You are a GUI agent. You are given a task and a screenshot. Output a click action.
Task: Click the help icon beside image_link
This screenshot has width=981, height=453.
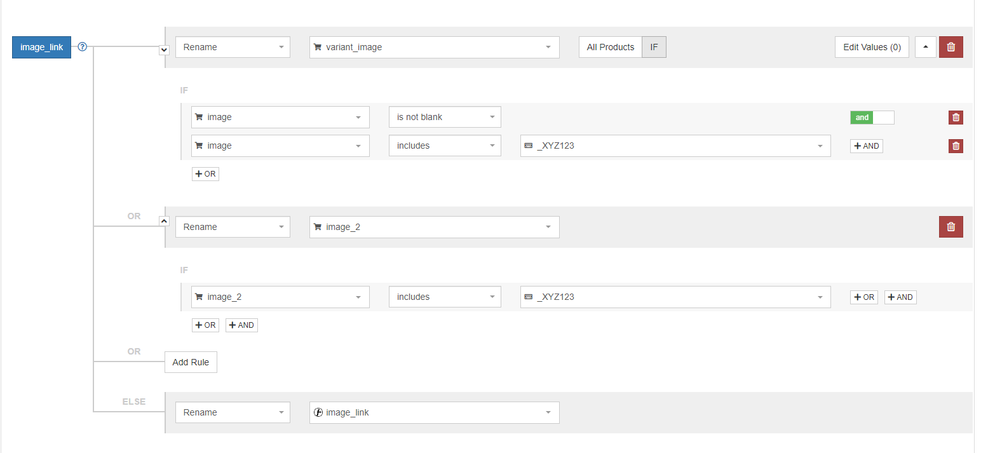[82, 47]
